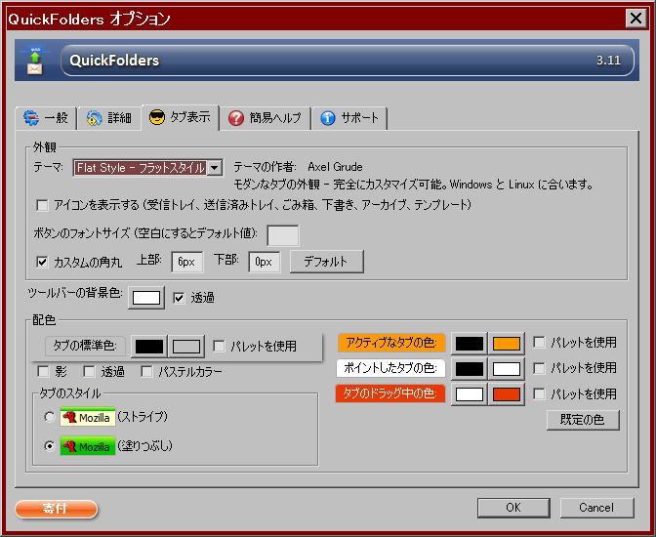
Task: Enable アイコンを表示する checkbox
Action: [x=42, y=205]
